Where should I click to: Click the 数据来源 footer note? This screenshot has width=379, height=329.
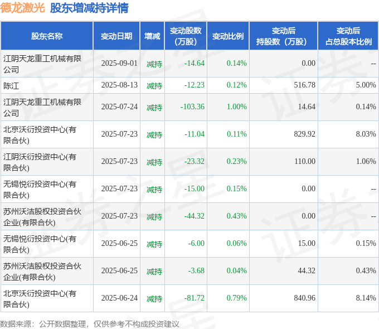click(90, 324)
